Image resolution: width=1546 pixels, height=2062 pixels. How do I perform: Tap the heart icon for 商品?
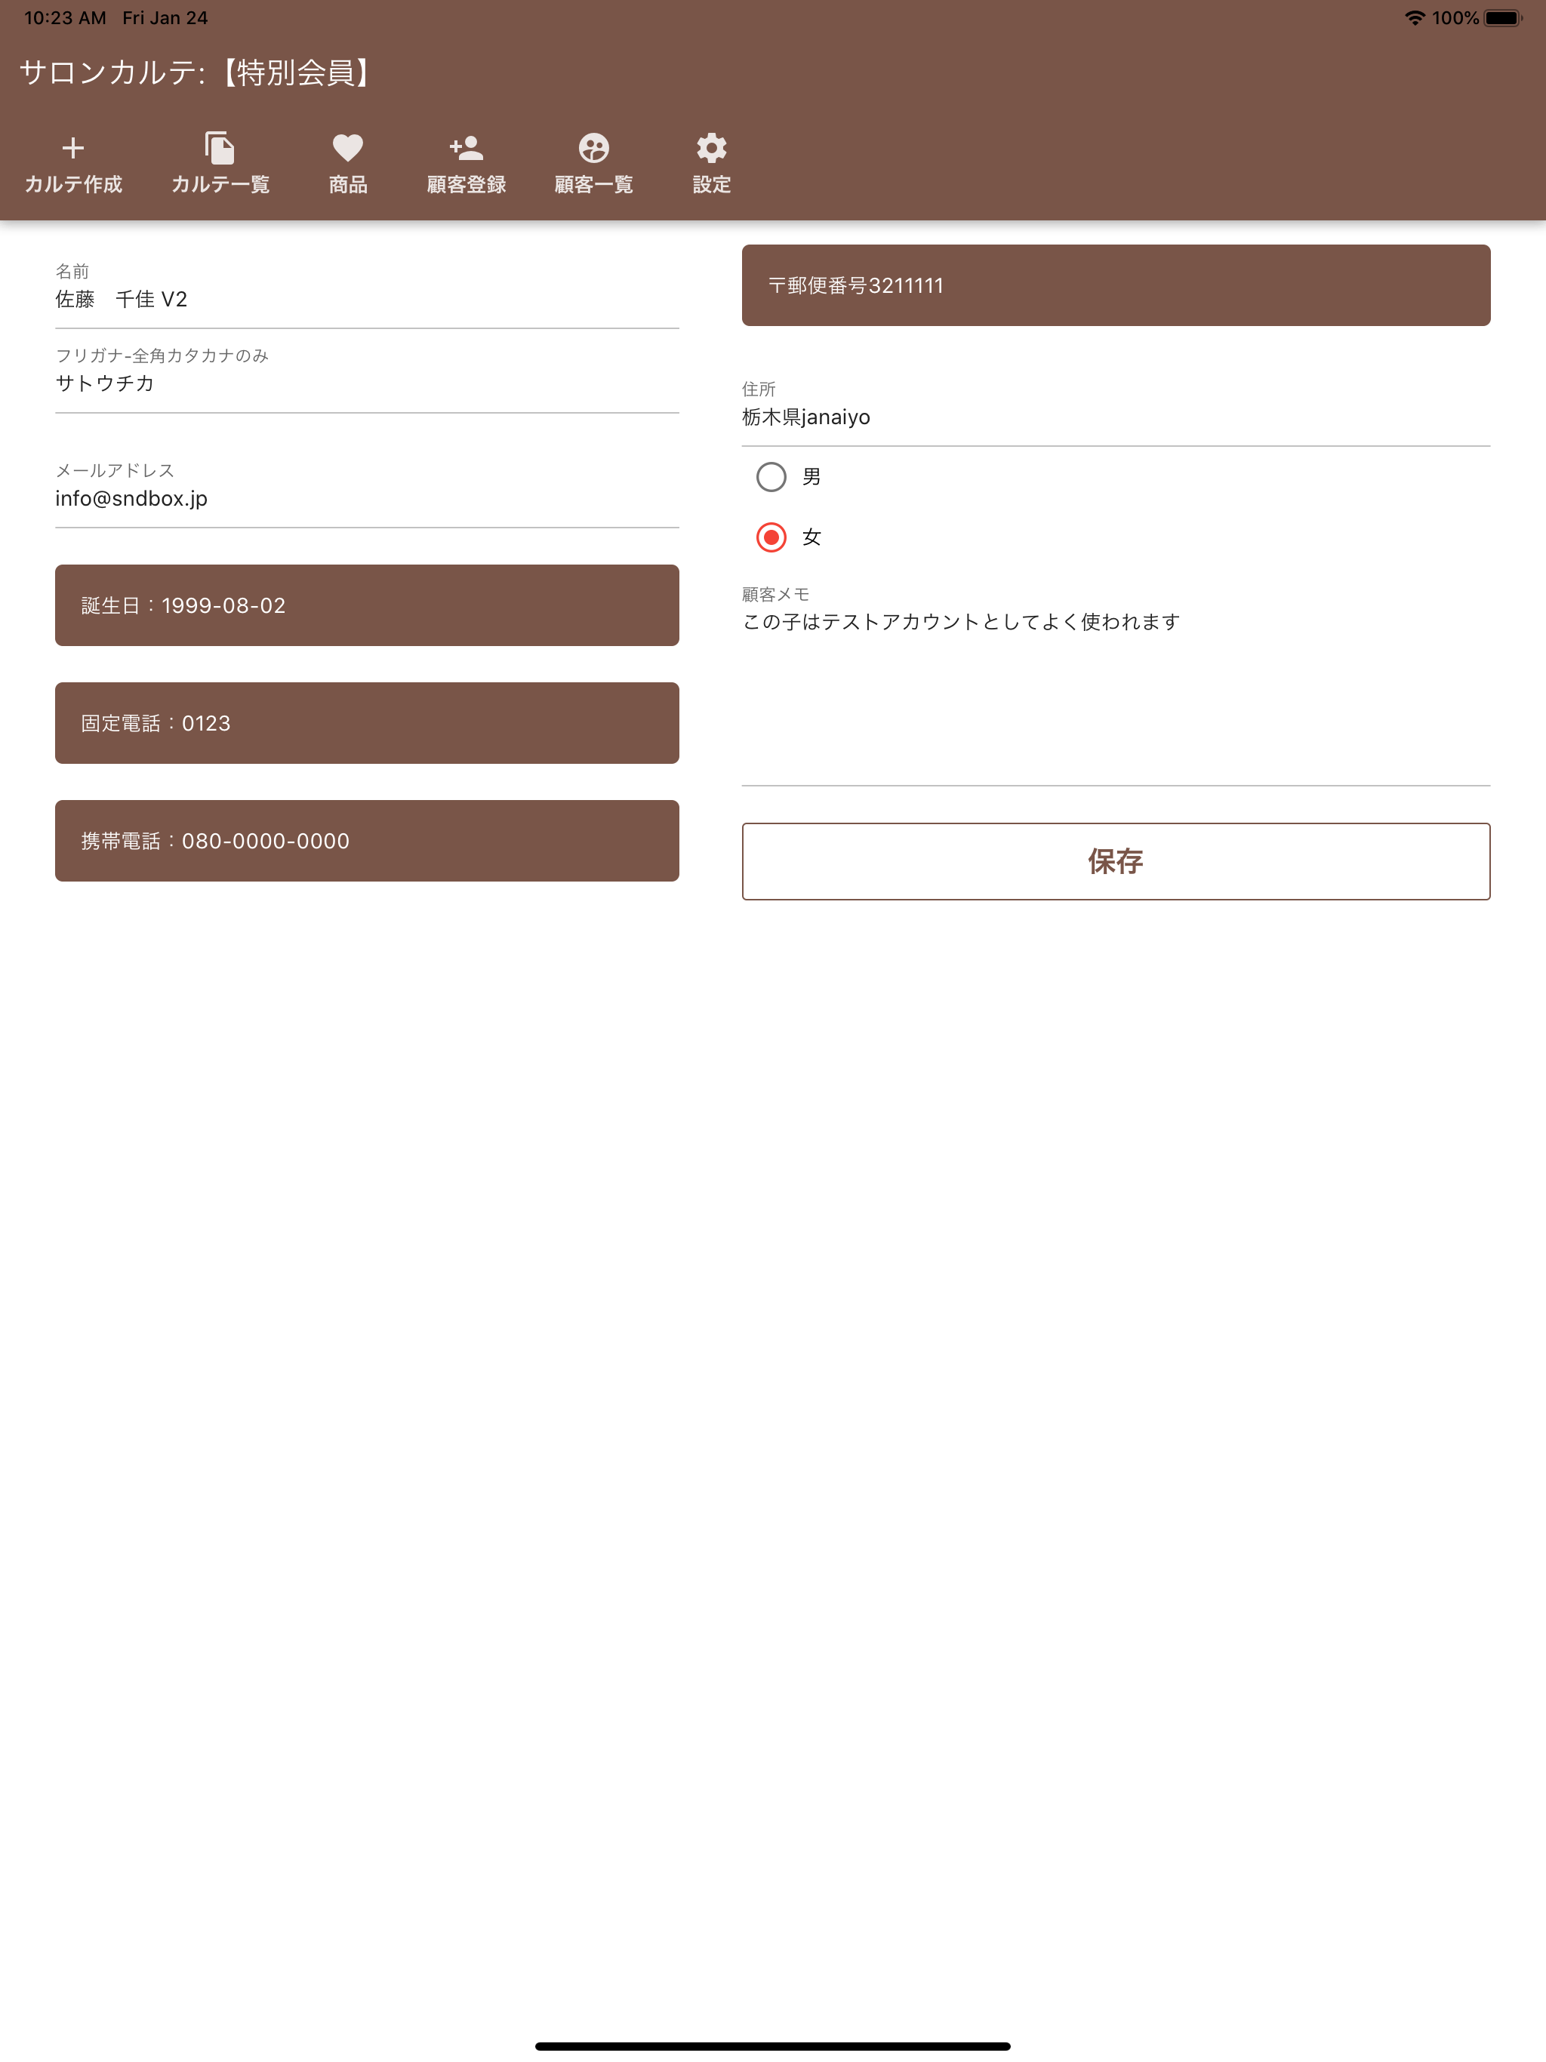[348, 148]
